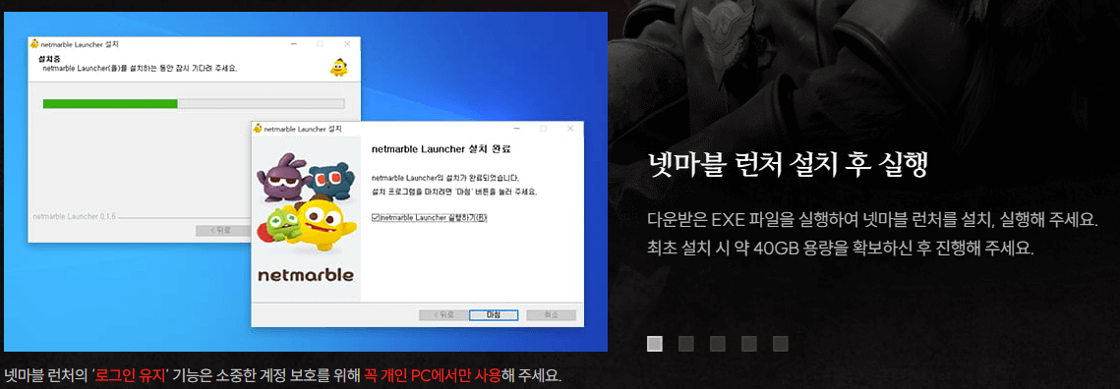The height and width of the screenshot is (389, 1120).
Task: Select the first (active white) carousel dot
Action: 654,344
